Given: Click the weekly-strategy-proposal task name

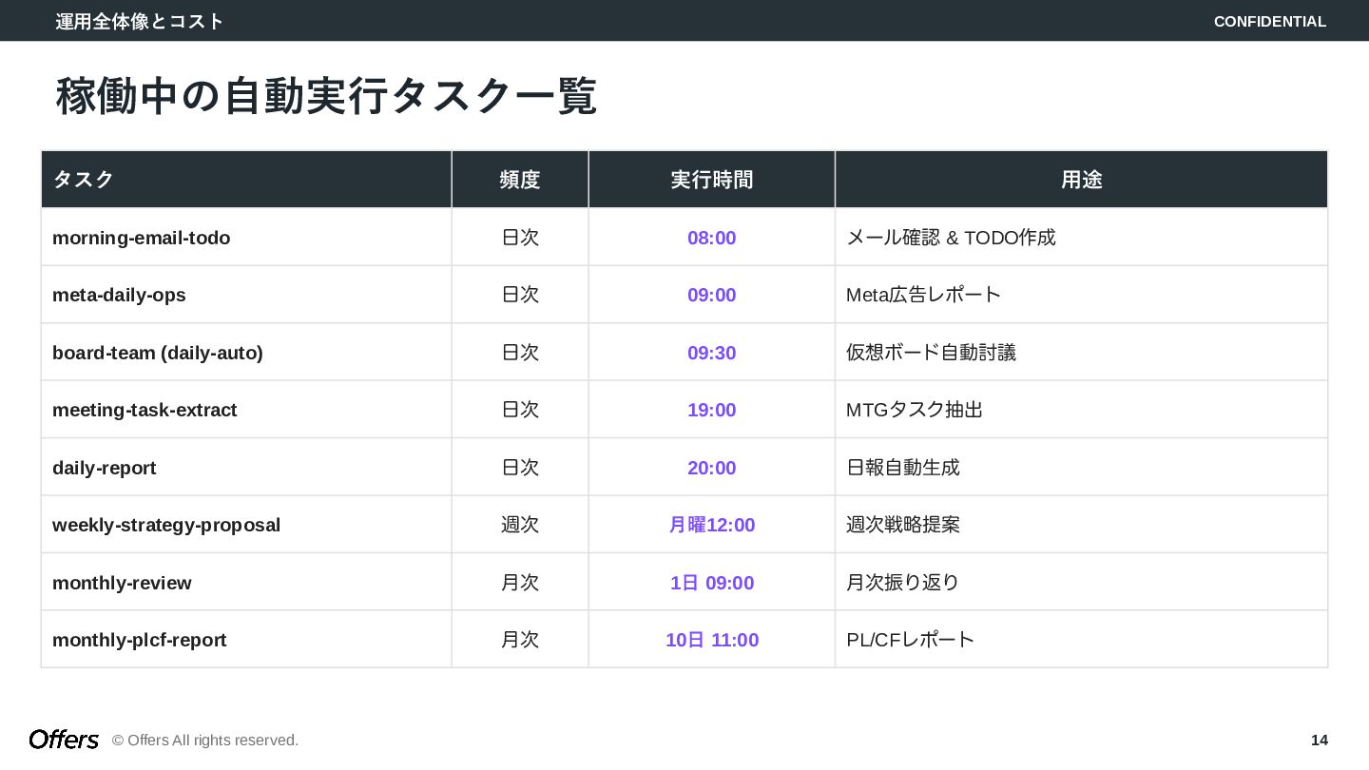Looking at the screenshot, I should point(166,525).
